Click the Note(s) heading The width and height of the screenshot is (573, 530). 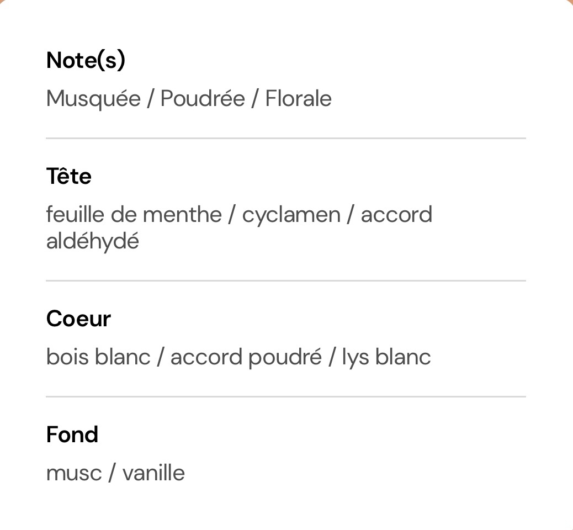tap(86, 60)
